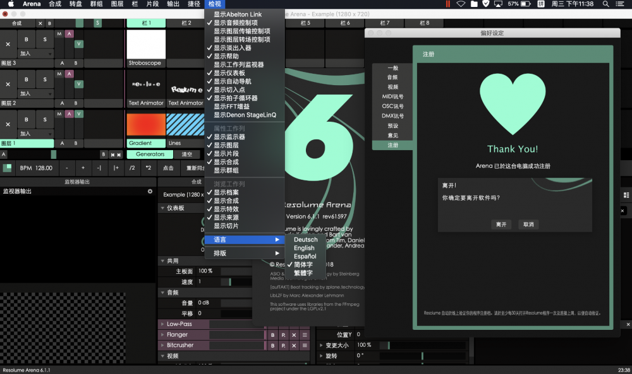This screenshot has width=632, height=374.
Task: Click the Wi-Fi status icon
Action: tap(461, 4)
